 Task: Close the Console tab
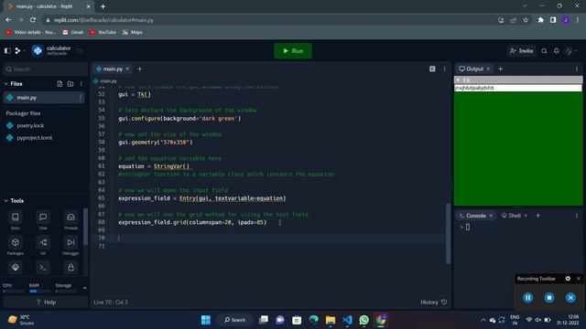point(491,216)
